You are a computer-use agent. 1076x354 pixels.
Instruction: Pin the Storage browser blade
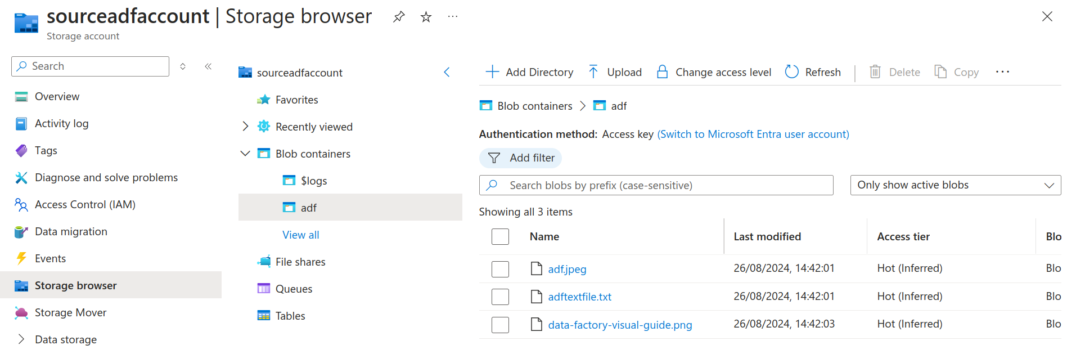[x=399, y=17]
